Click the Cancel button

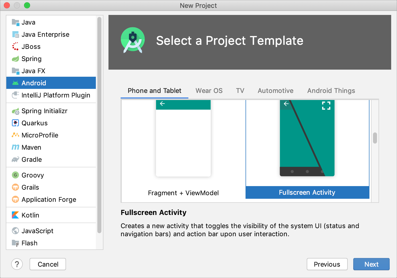click(x=48, y=264)
